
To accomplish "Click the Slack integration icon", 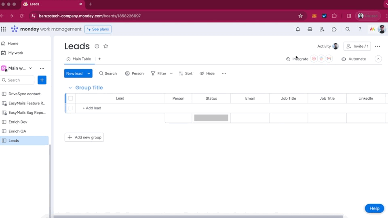I will coord(321,59).
